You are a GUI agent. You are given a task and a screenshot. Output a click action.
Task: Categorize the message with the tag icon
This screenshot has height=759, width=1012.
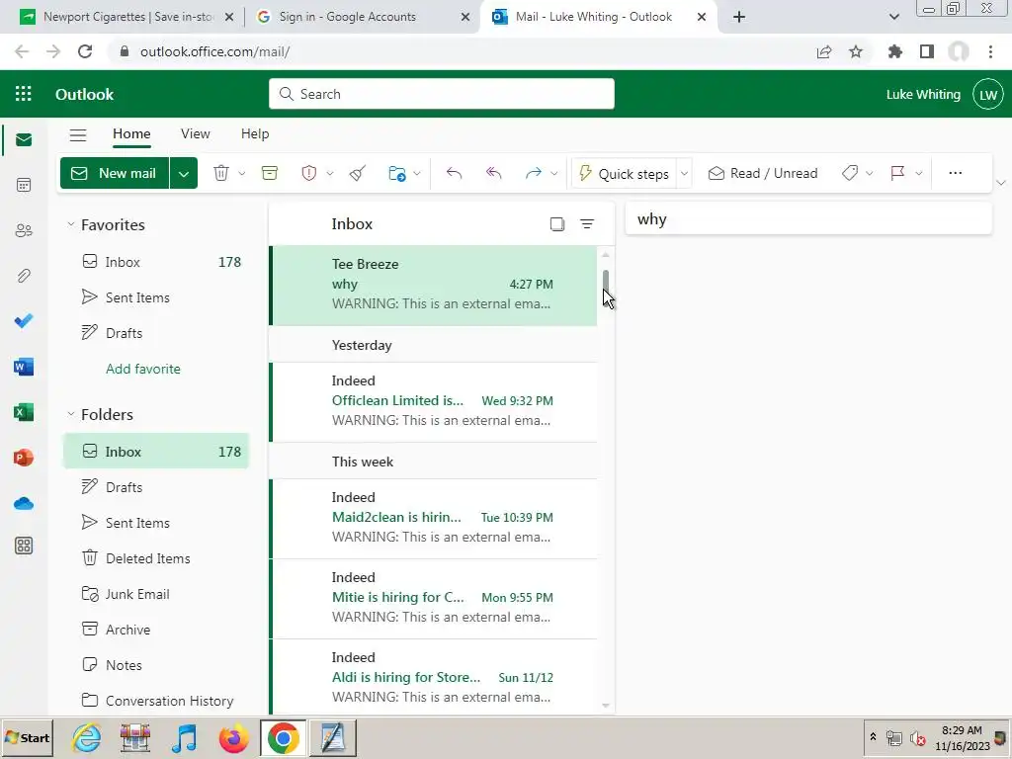click(x=850, y=173)
